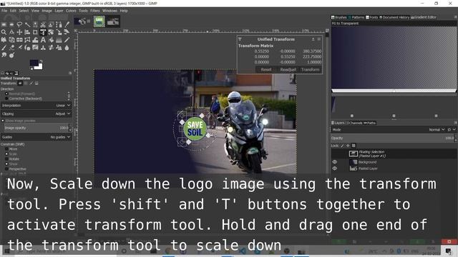Select the Rectangle Select tool

(x=4, y=24)
